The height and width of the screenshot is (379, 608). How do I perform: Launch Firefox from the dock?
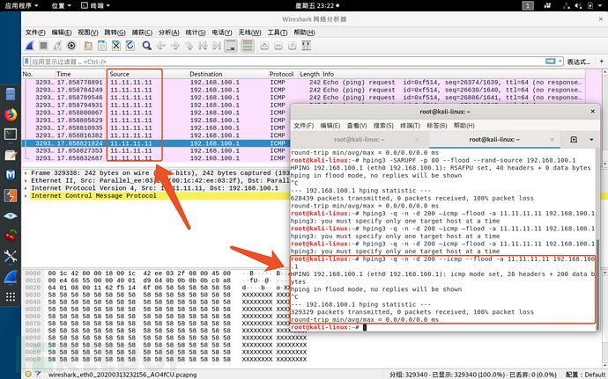point(11,114)
